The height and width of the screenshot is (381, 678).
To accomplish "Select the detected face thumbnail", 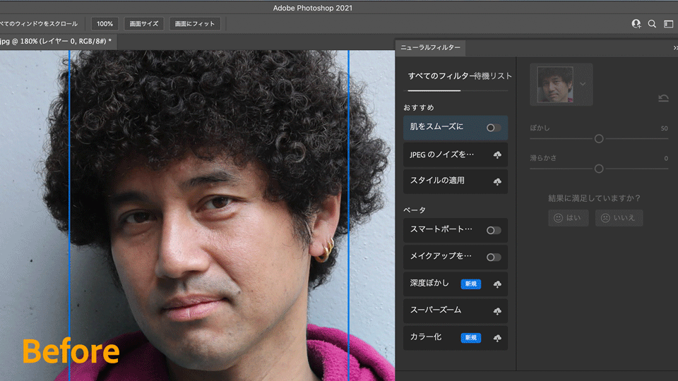I will 555,84.
